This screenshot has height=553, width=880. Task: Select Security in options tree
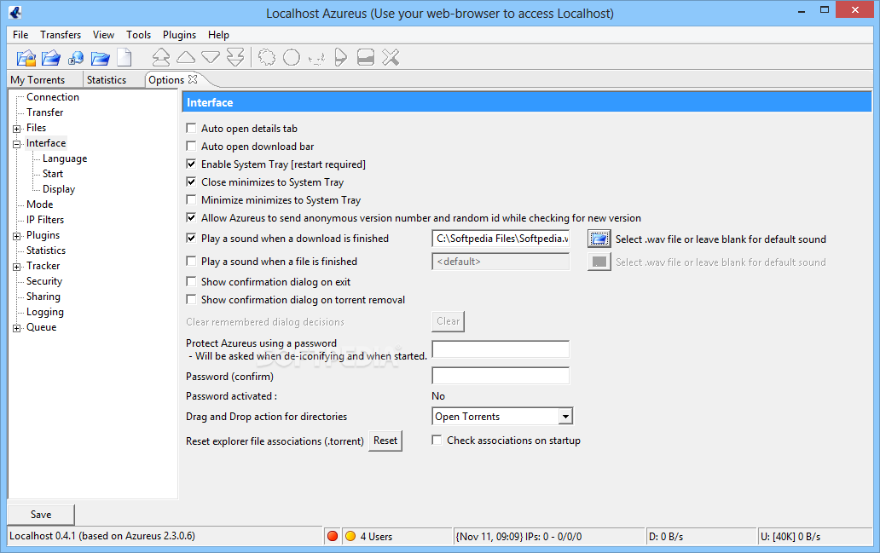click(x=44, y=281)
